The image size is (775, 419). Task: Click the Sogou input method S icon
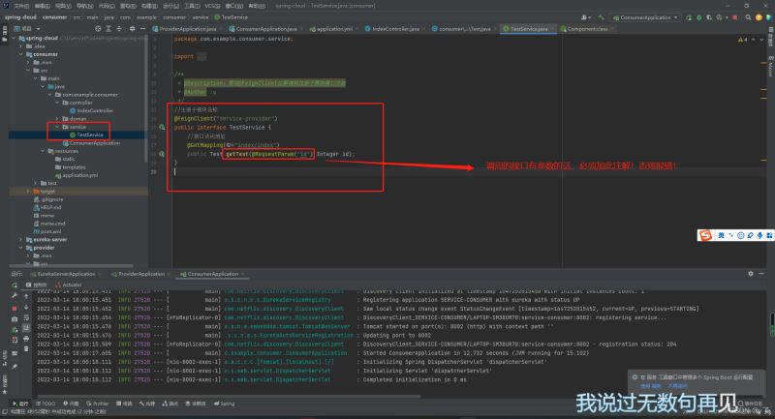(706, 236)
